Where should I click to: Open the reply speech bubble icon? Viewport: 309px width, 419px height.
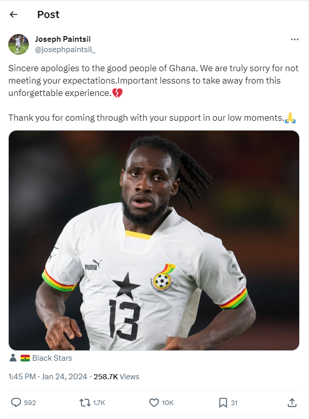16,402
